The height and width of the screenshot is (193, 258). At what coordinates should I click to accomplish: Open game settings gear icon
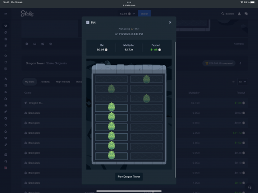[27, 44]
